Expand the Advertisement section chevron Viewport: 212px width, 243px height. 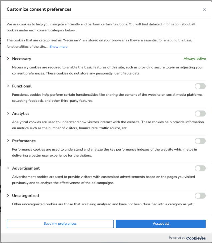coord(8,168)
